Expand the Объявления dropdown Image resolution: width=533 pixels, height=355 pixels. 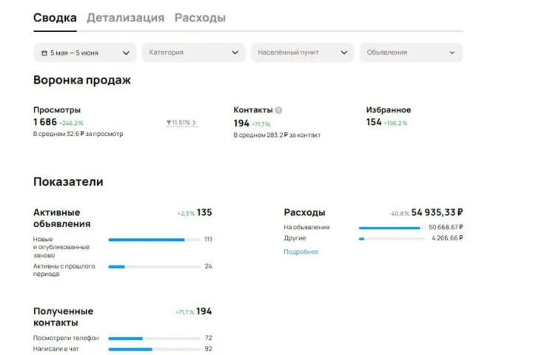412,53
